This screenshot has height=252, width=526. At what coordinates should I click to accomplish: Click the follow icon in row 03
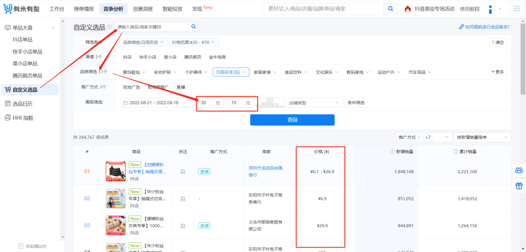point(183,226)
